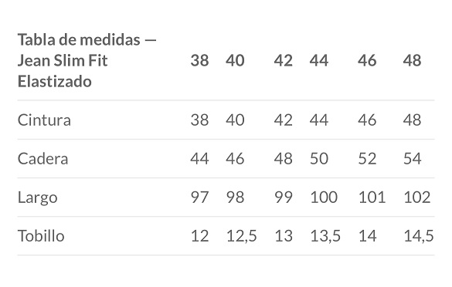Select the size 40 column header

[235, 60]
